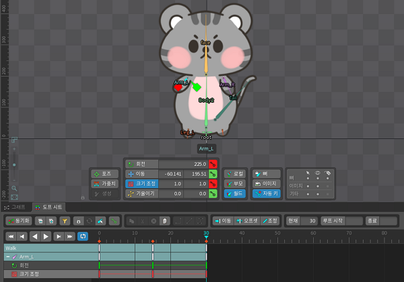
Task: Click the first icon right of 동기화
Action: (40, 221)
